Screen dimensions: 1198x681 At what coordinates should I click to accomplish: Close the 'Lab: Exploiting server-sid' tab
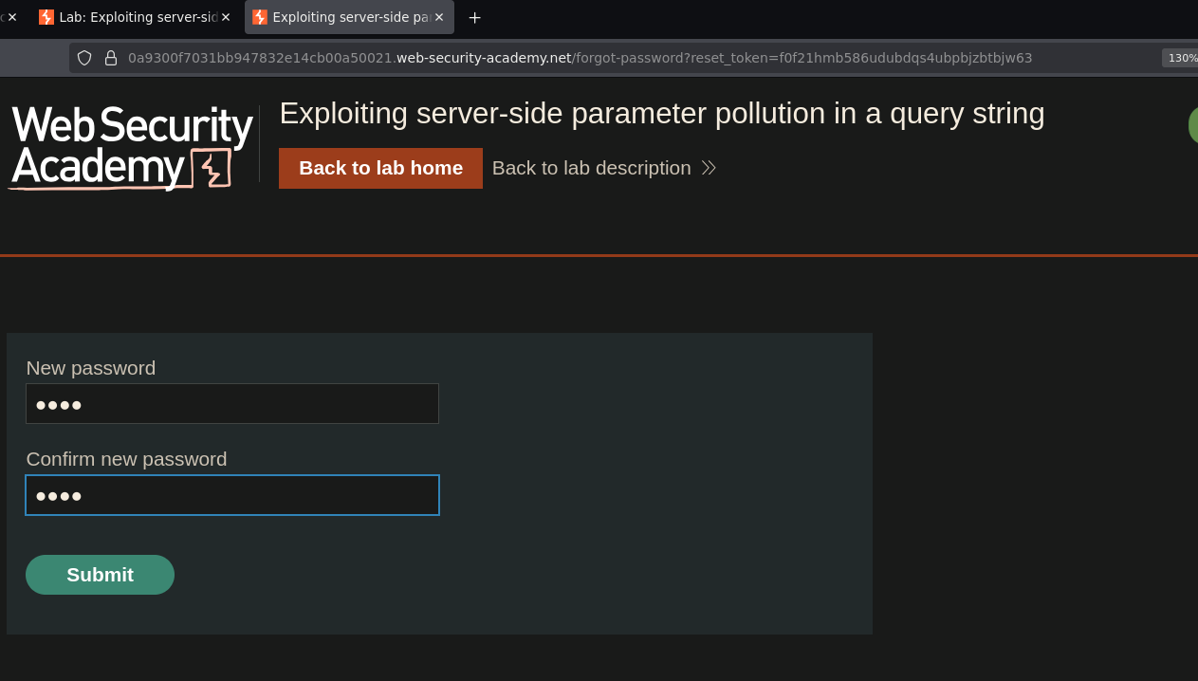point(226,17)
